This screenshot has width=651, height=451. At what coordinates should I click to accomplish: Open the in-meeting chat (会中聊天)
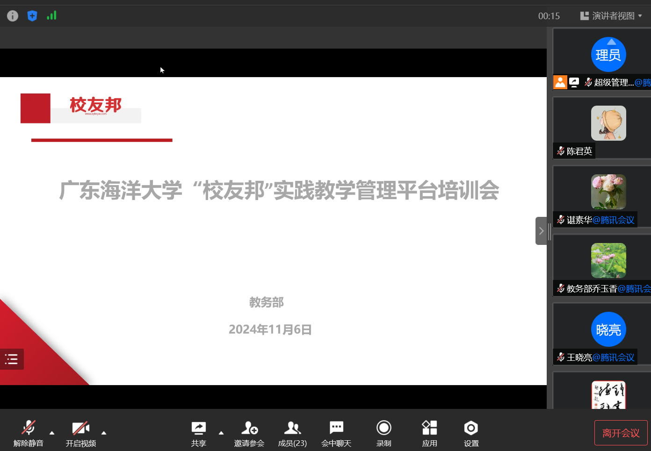tap(336, 433)
